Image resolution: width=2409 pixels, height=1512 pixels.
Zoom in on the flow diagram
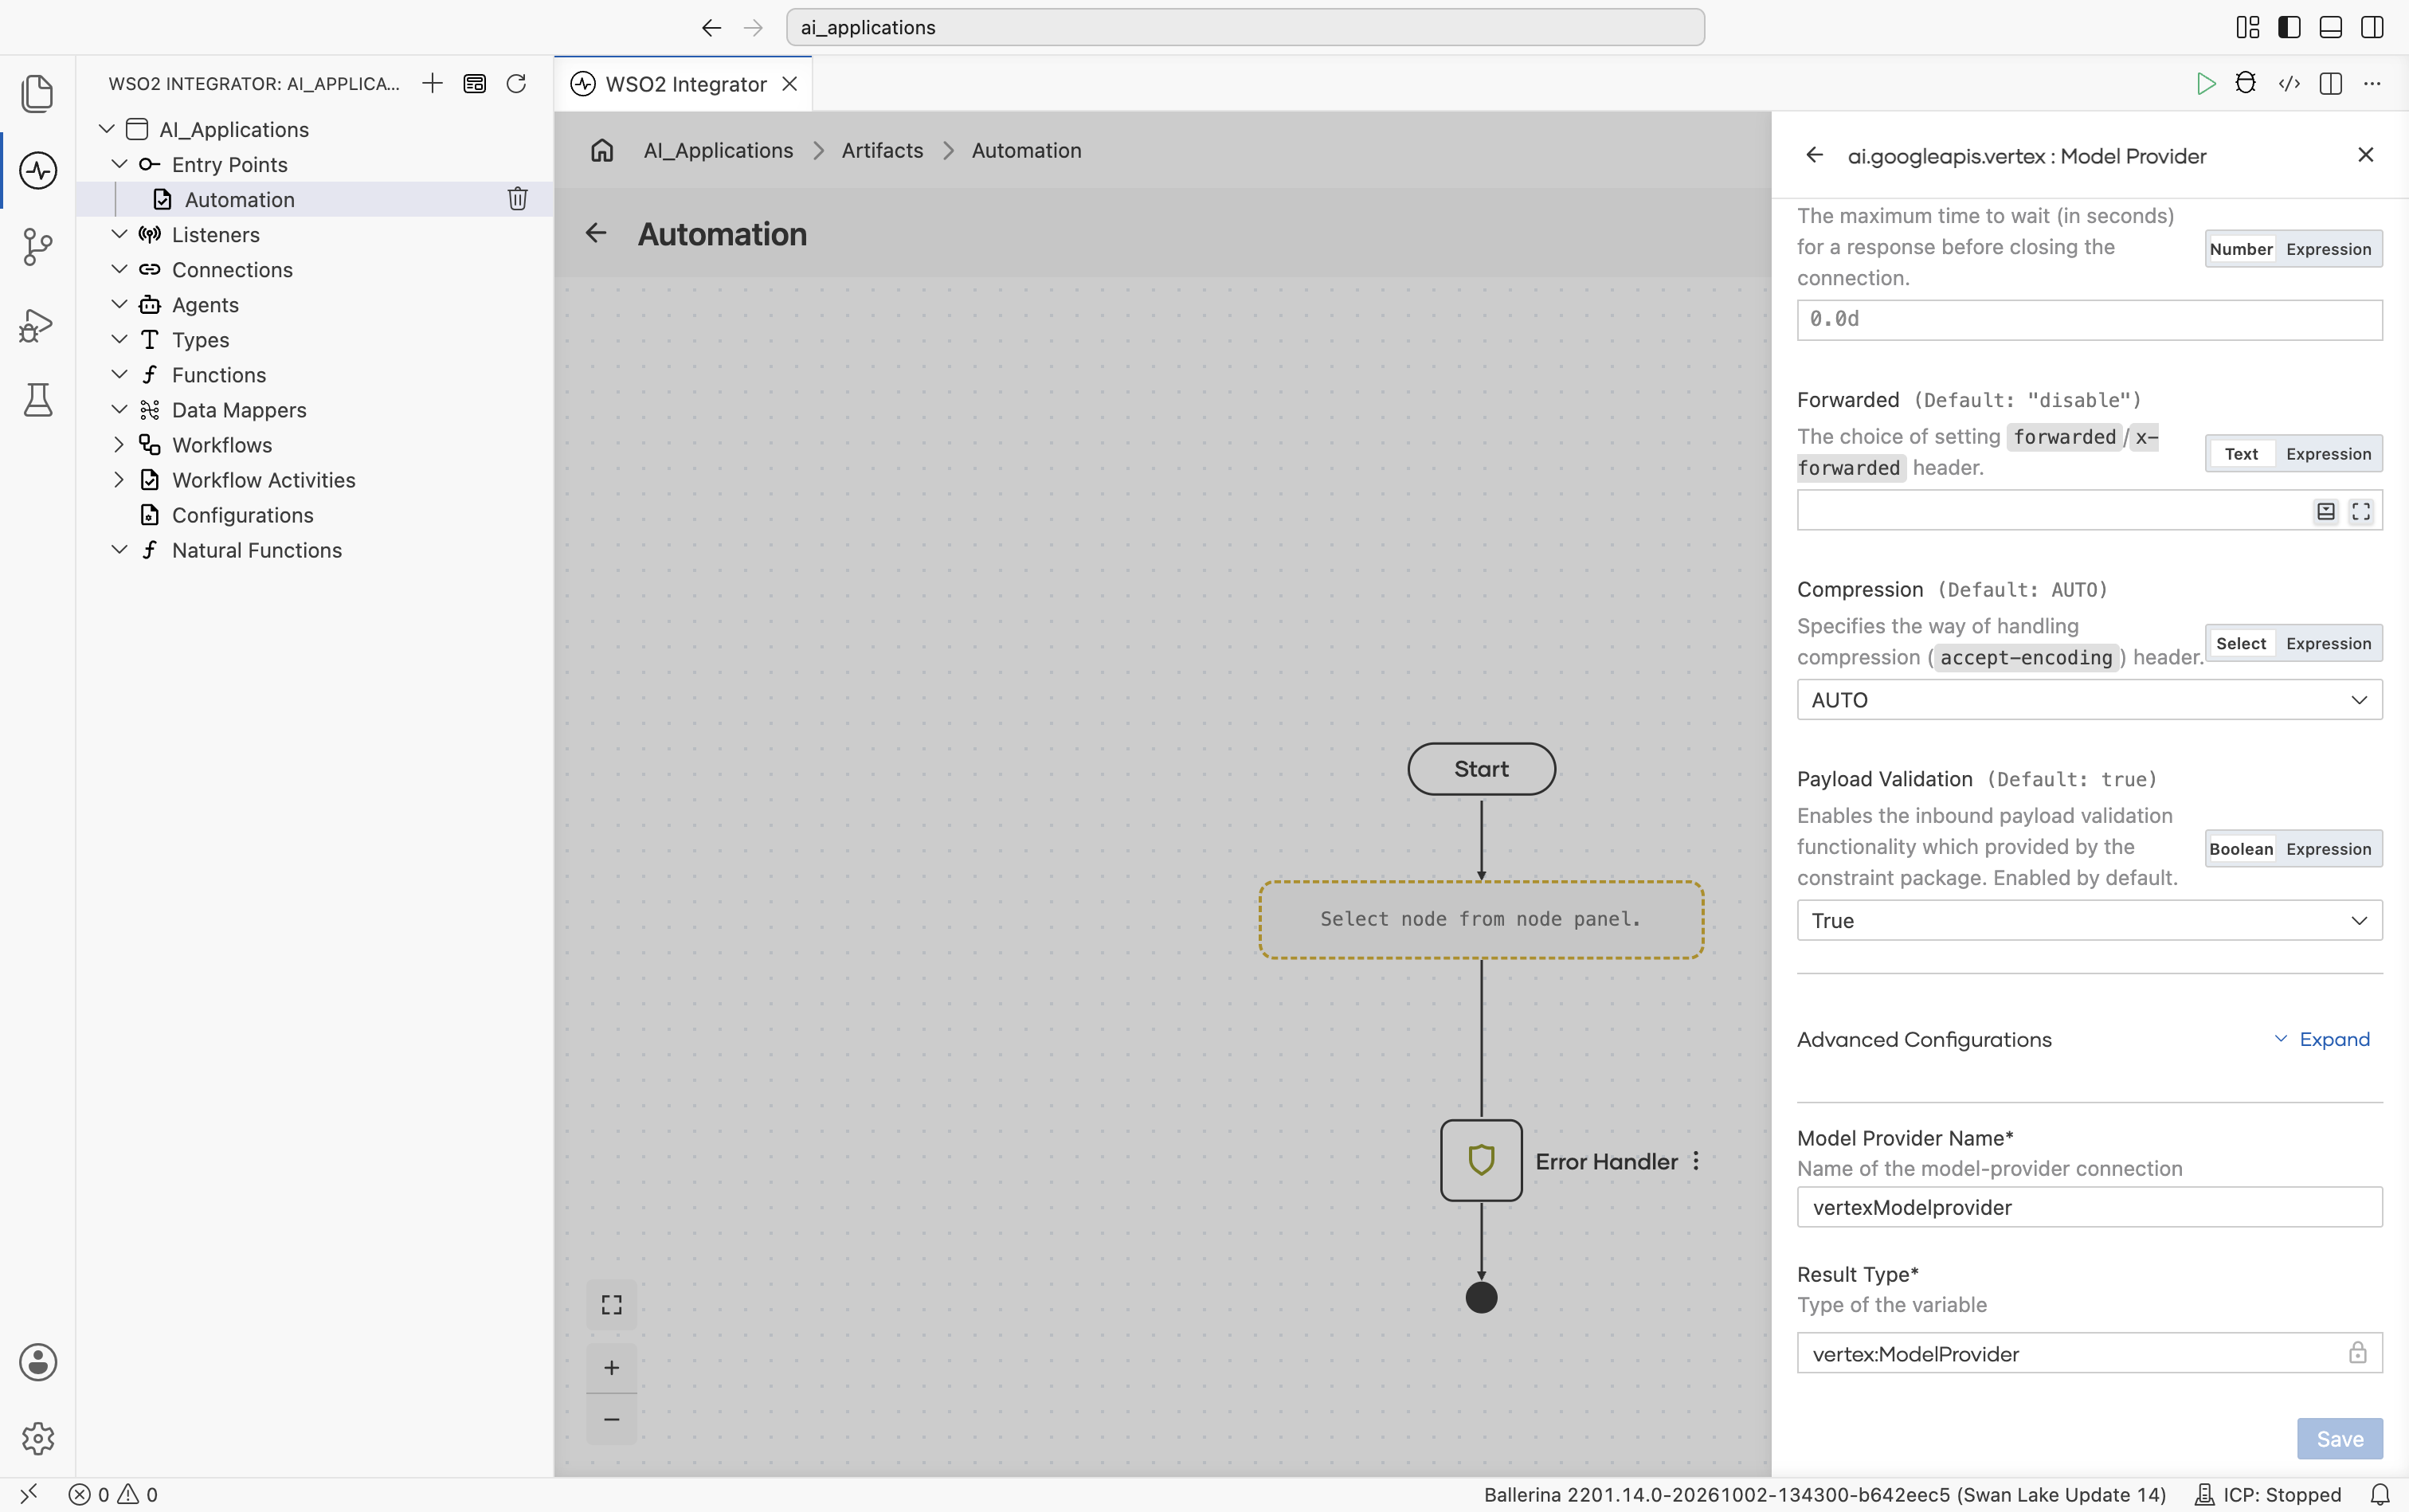click(x=611, y=1367)
